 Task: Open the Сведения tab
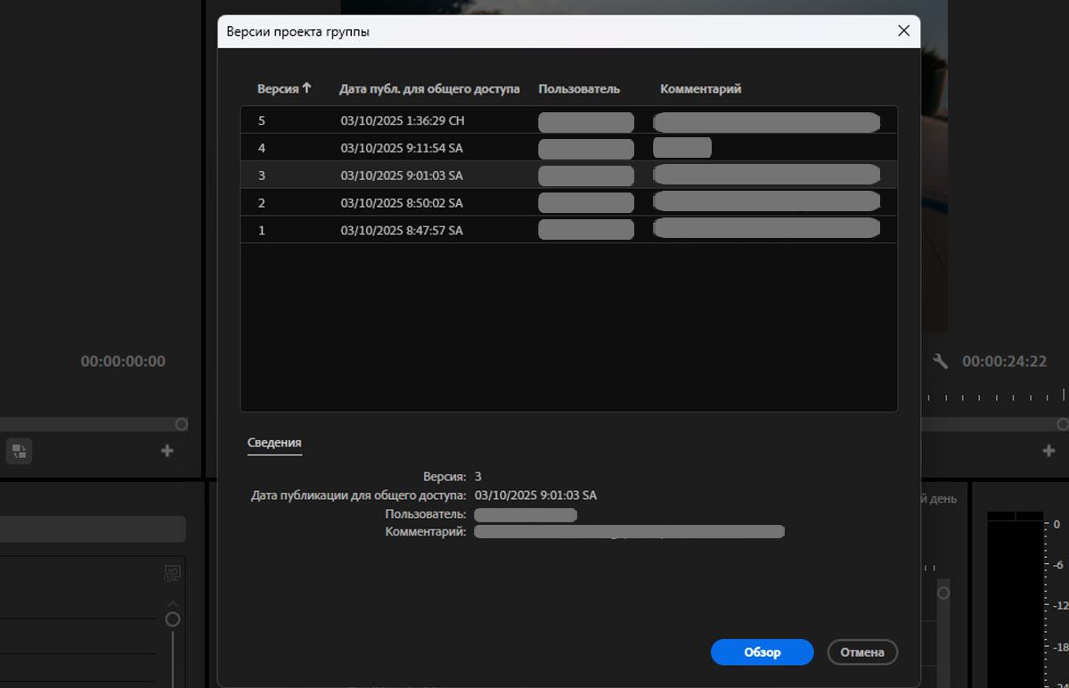click(274, 443)
